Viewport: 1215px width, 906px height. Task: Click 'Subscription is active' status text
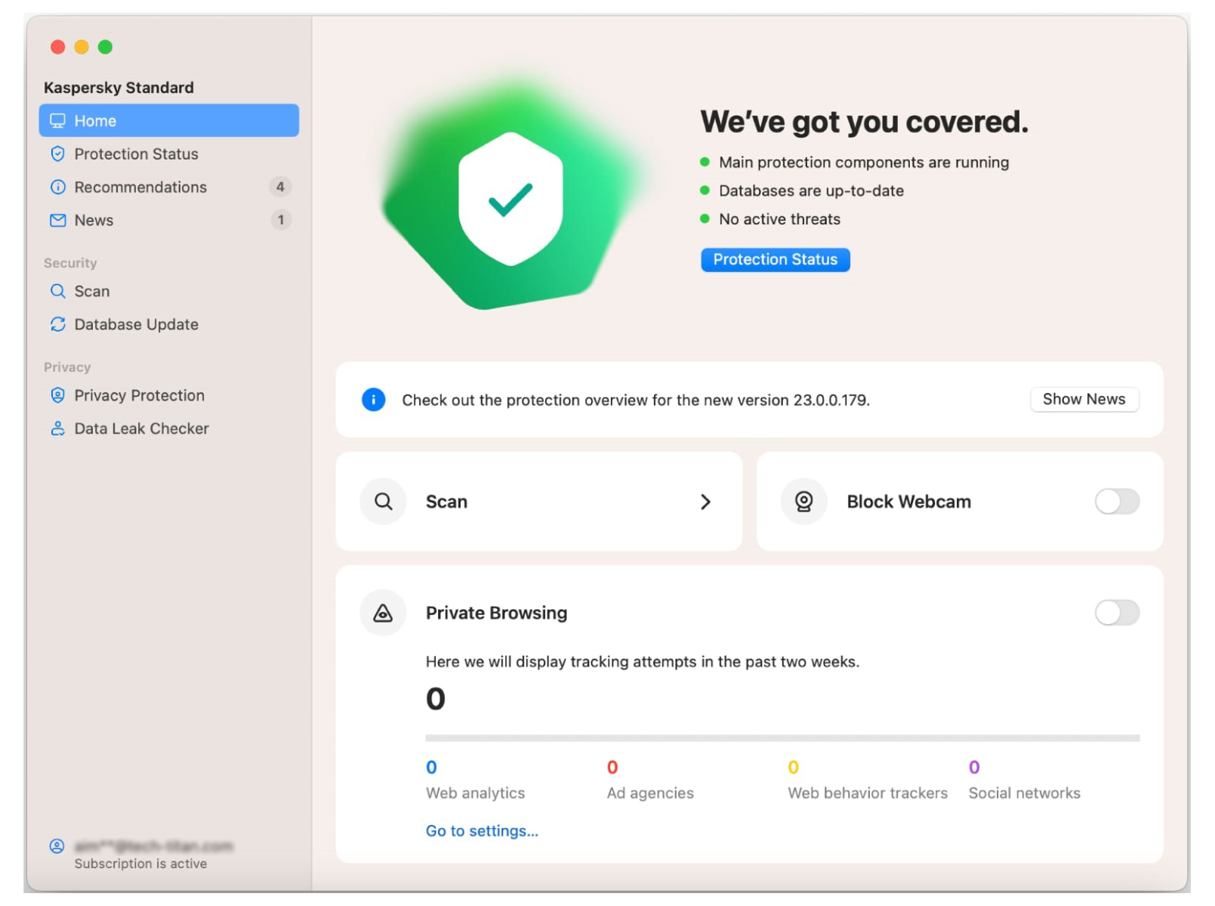click(140, 864)
